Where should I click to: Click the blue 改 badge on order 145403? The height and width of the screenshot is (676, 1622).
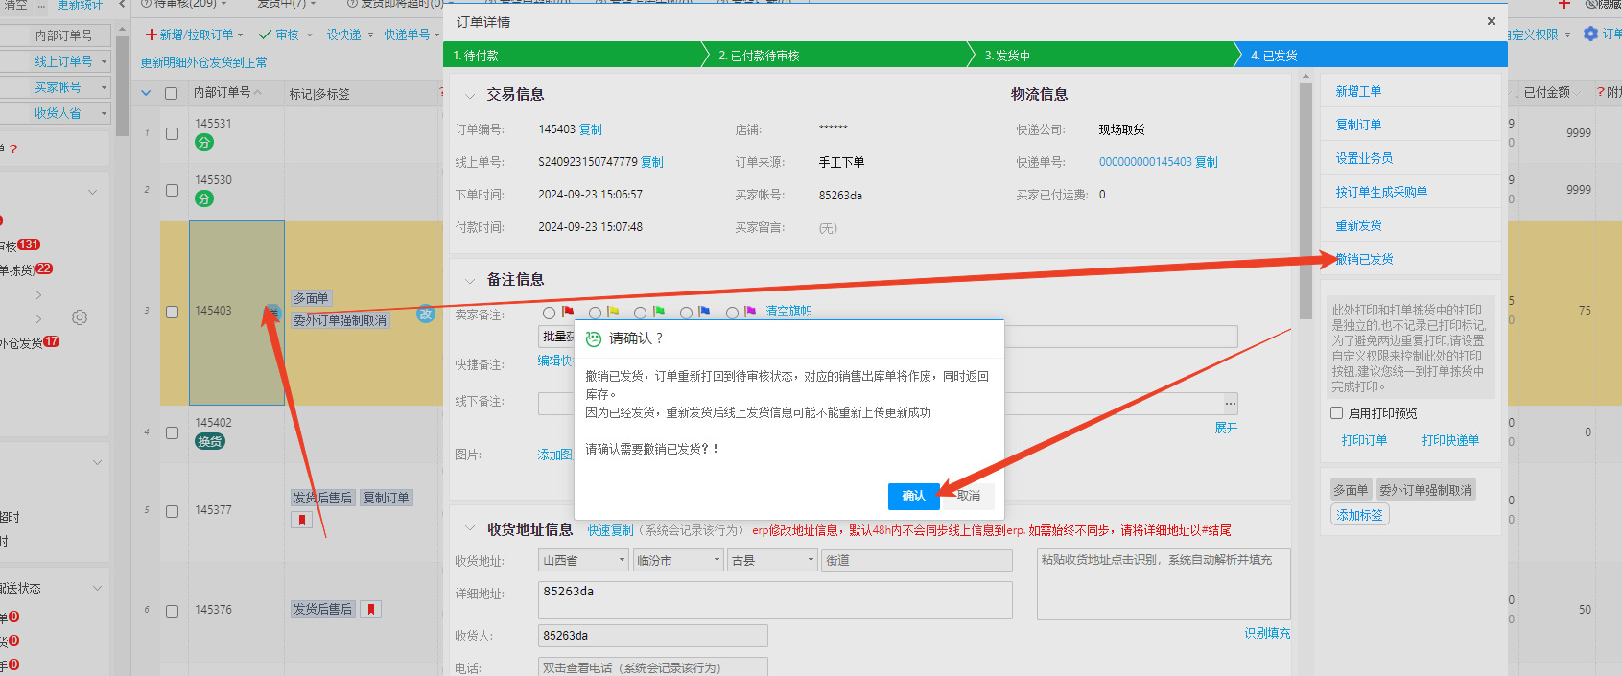click(x=426, y=314)
